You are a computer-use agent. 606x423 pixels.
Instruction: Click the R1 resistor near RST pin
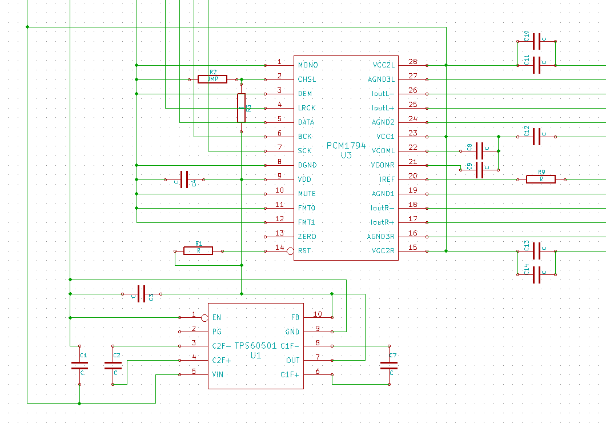click(x=198, y=250)
